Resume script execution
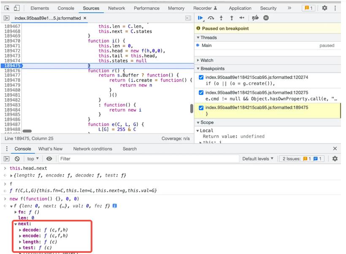The image size is (346, 254). coord(200,18)
